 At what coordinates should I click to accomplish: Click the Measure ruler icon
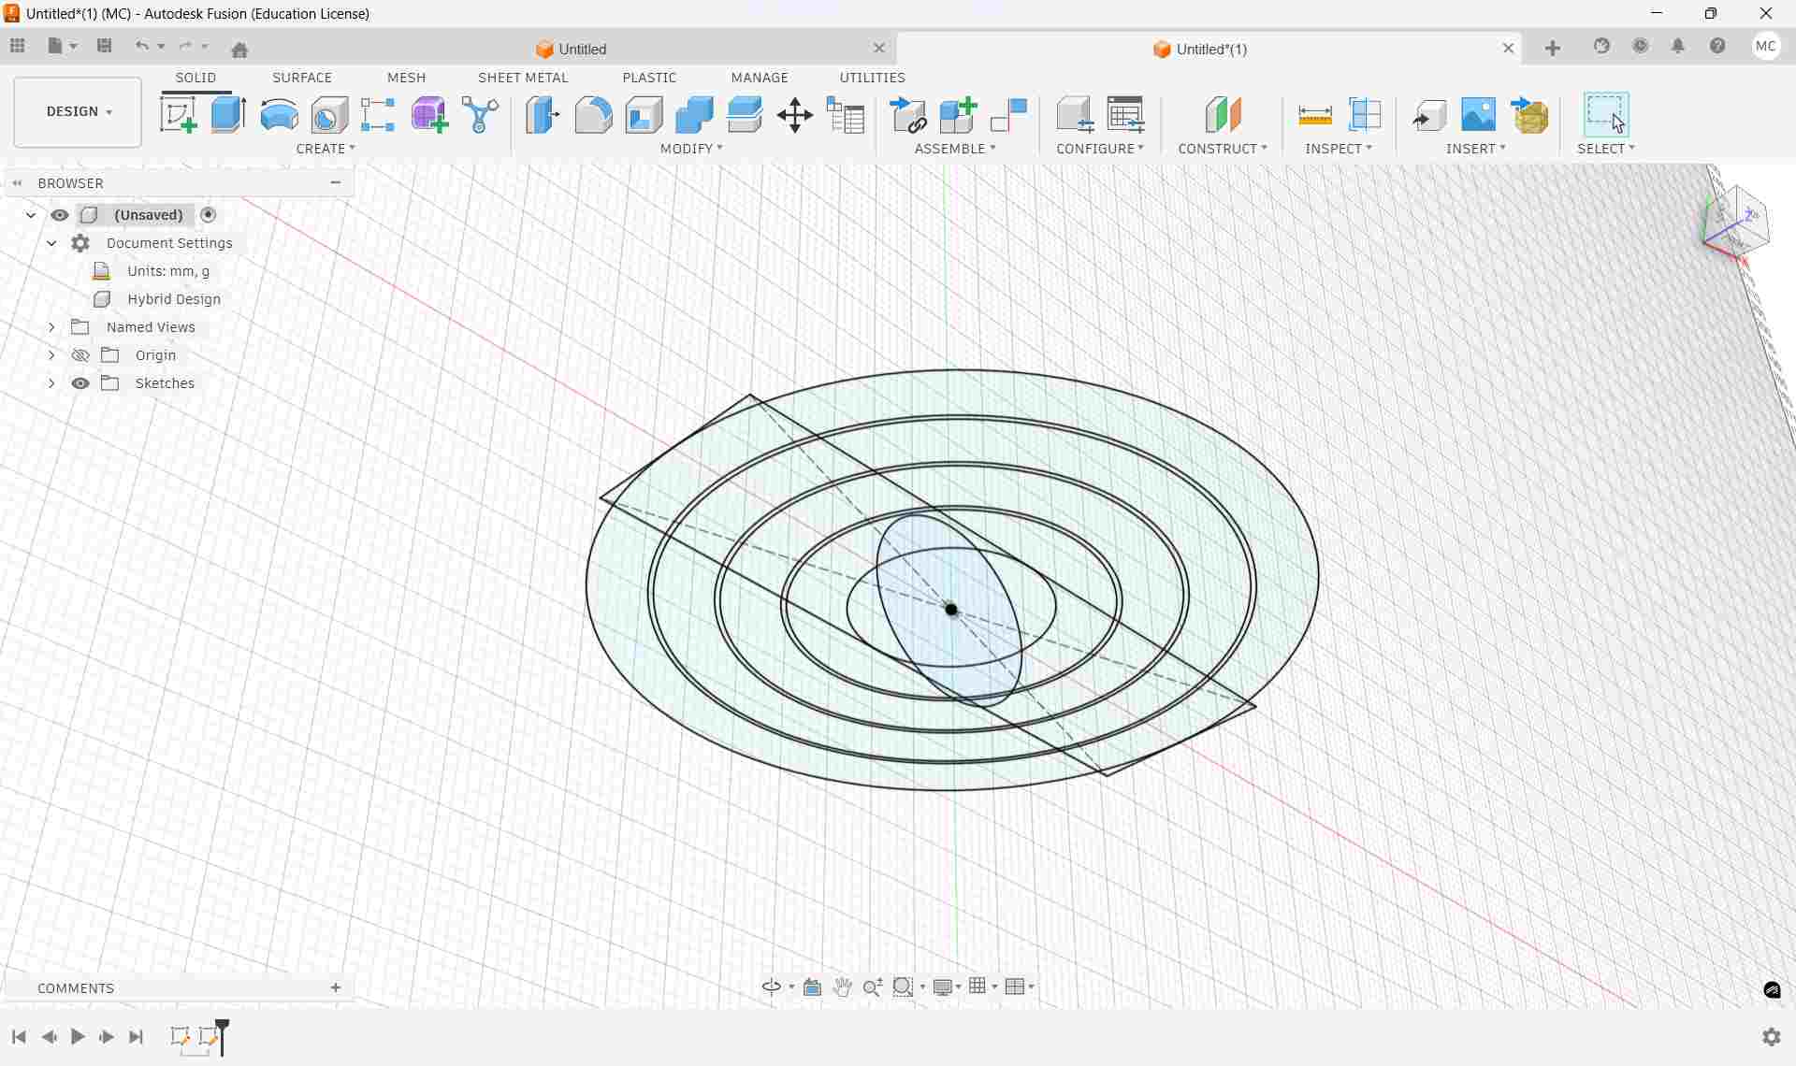point(1315,115)
